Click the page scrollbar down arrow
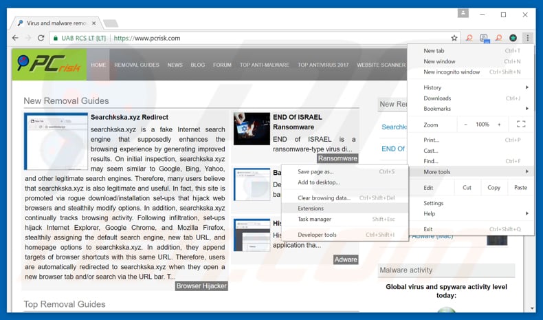 [x=532, y=308]
